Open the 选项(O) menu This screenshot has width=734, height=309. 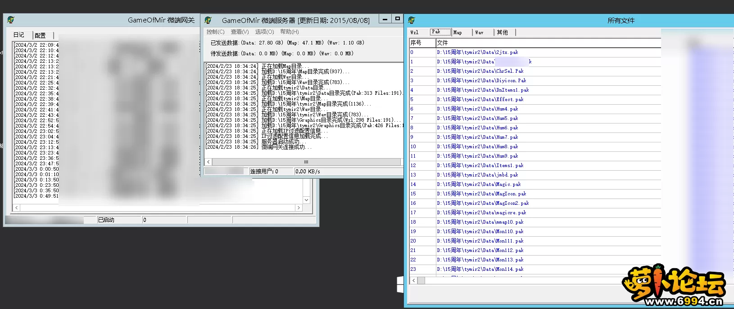(264, 32)
